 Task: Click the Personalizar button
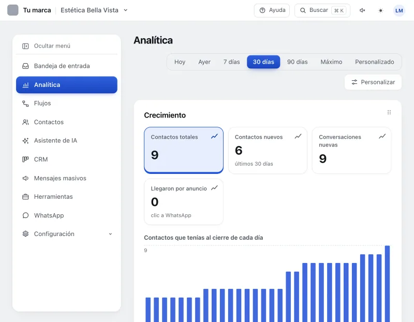[x=373, y=82]
